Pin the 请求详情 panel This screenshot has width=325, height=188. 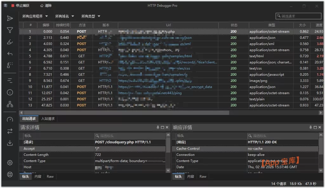point(158,127)
